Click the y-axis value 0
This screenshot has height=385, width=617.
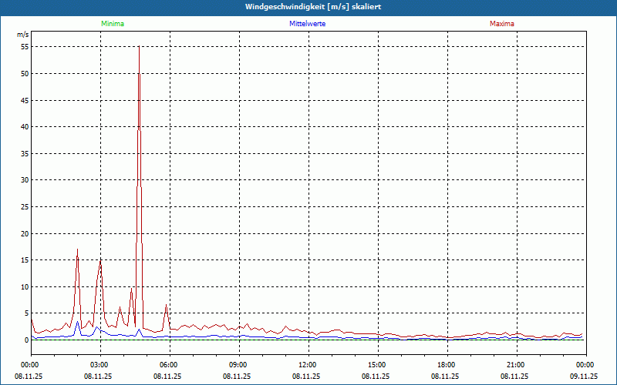[x=27, y=340]
